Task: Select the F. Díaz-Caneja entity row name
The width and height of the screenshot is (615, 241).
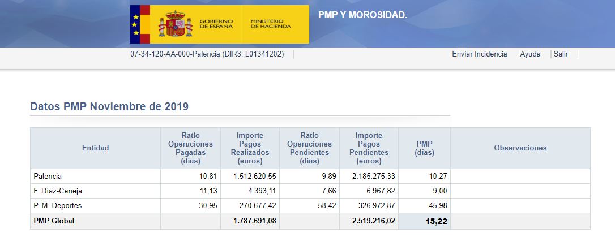Action: click(x=58, y=191)
